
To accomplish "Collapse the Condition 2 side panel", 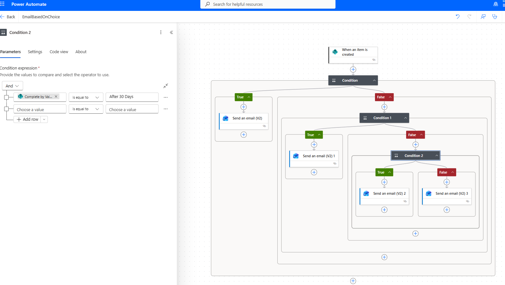I will [x=171, y=32].
